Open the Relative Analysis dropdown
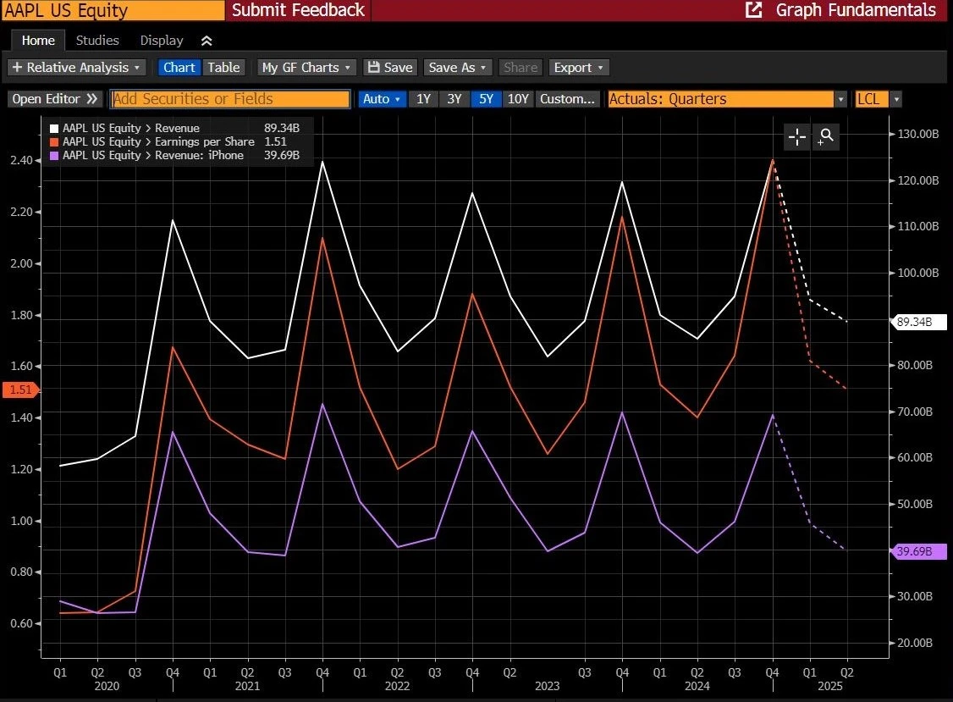Viewport: 953px width, 702px height. click(x=76, y=68)
